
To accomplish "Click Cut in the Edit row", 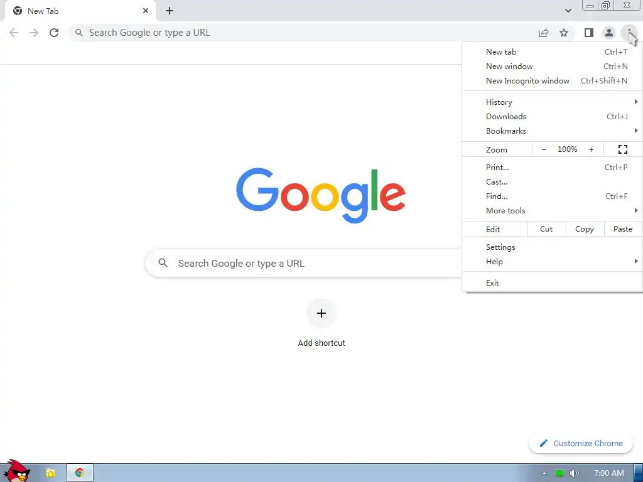I will tap(546, 229).
